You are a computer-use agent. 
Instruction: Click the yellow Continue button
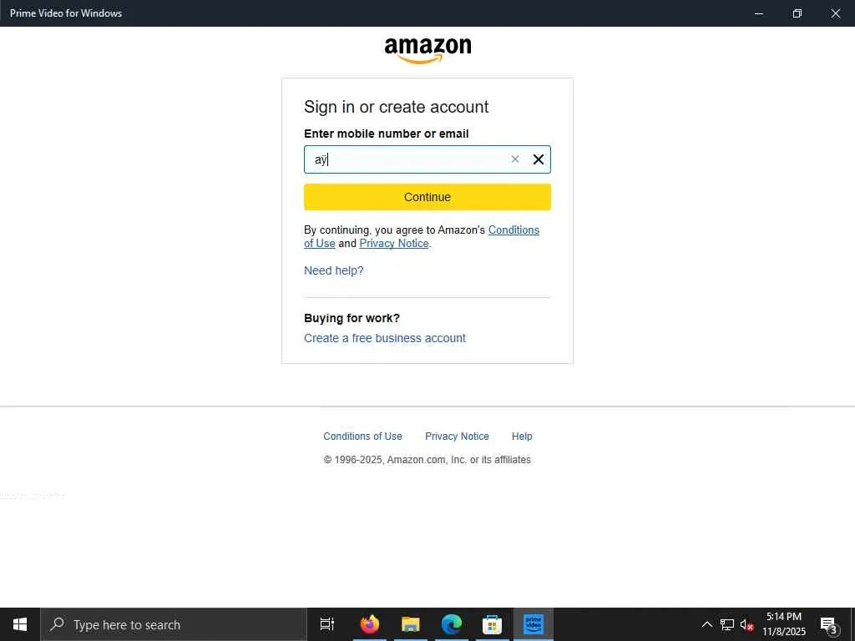point(427,197)
